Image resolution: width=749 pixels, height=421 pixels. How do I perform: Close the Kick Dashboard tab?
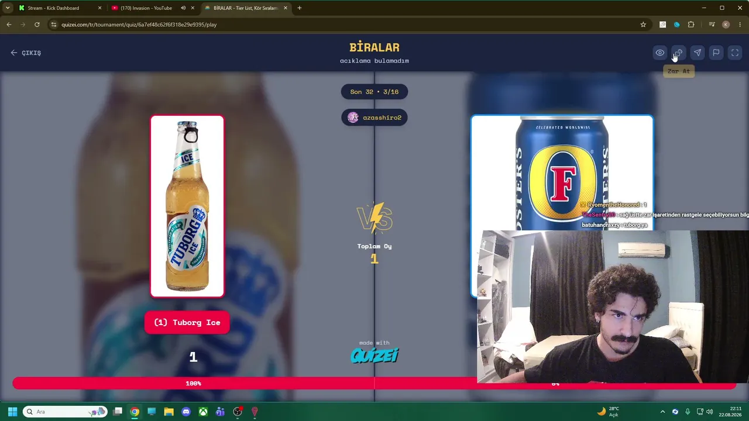coord(99,8)
